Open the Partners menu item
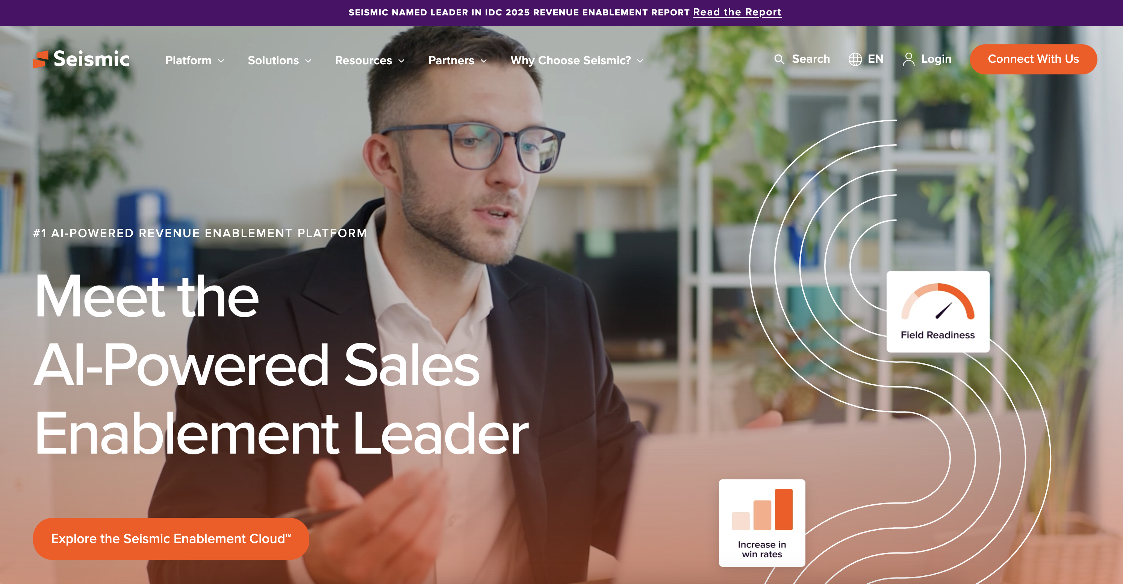This screenshot has width=1123, height=584. point(451,61)
